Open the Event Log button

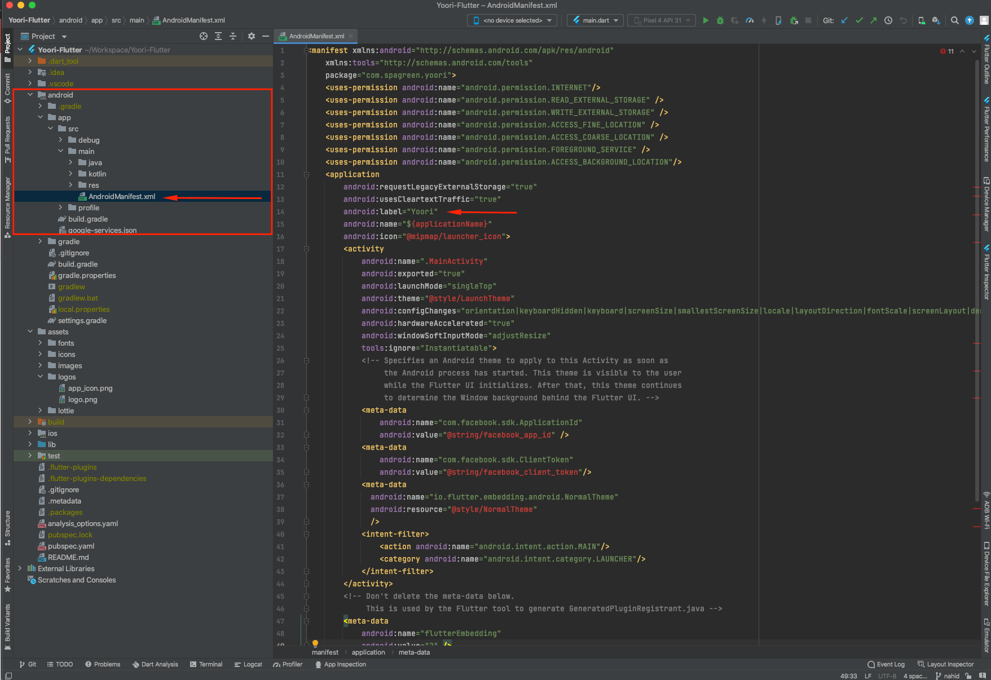(x=886, y=664)
